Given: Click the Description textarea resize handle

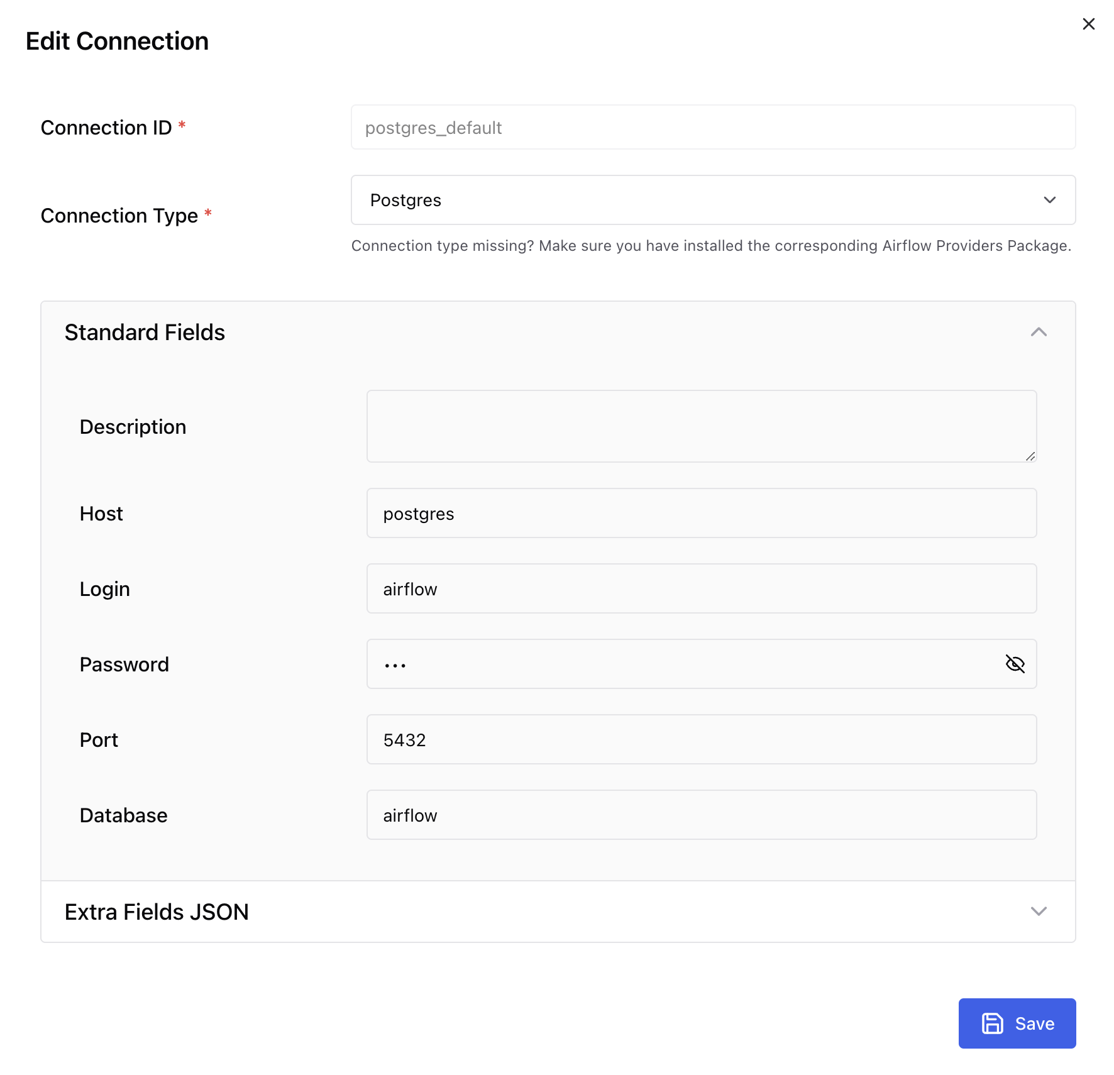Looking at the screenshot, I should pyautogui.click(x=1030, y=456).
